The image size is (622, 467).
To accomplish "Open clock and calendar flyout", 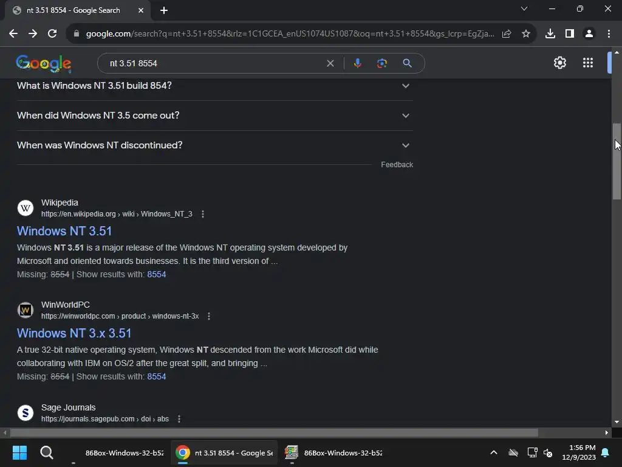I will (x=579, y=452).
